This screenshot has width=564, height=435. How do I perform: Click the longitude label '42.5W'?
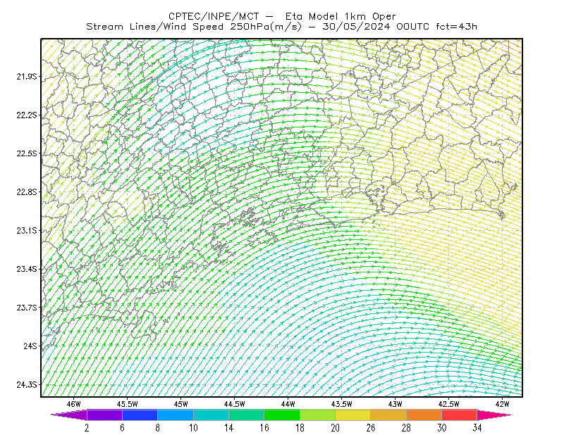(x=449, y=404)
